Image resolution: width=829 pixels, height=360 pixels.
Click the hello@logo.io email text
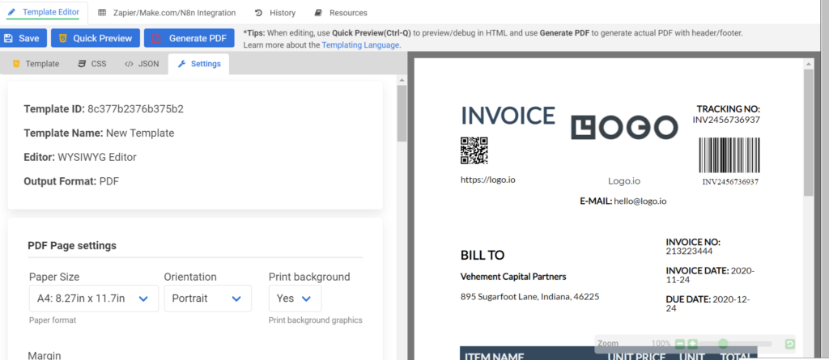tap(640, 201)
